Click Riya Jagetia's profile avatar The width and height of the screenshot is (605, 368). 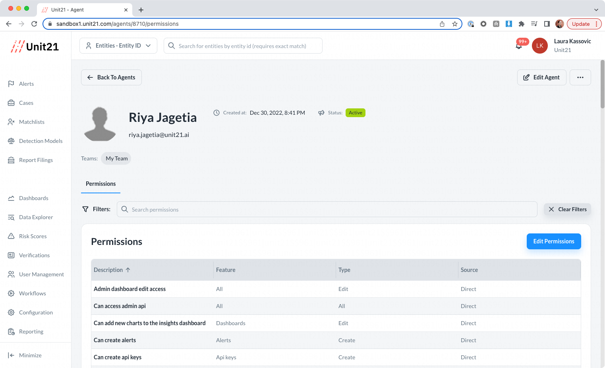coord(100,124)
